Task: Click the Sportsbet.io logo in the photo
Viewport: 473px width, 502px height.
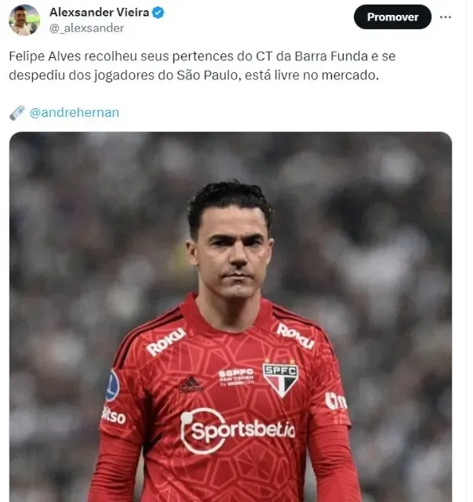Action: (x=237, y=431)
